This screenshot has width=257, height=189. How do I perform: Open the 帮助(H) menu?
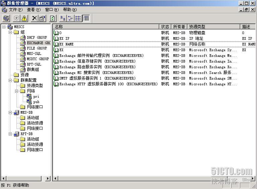pos(70,10)
